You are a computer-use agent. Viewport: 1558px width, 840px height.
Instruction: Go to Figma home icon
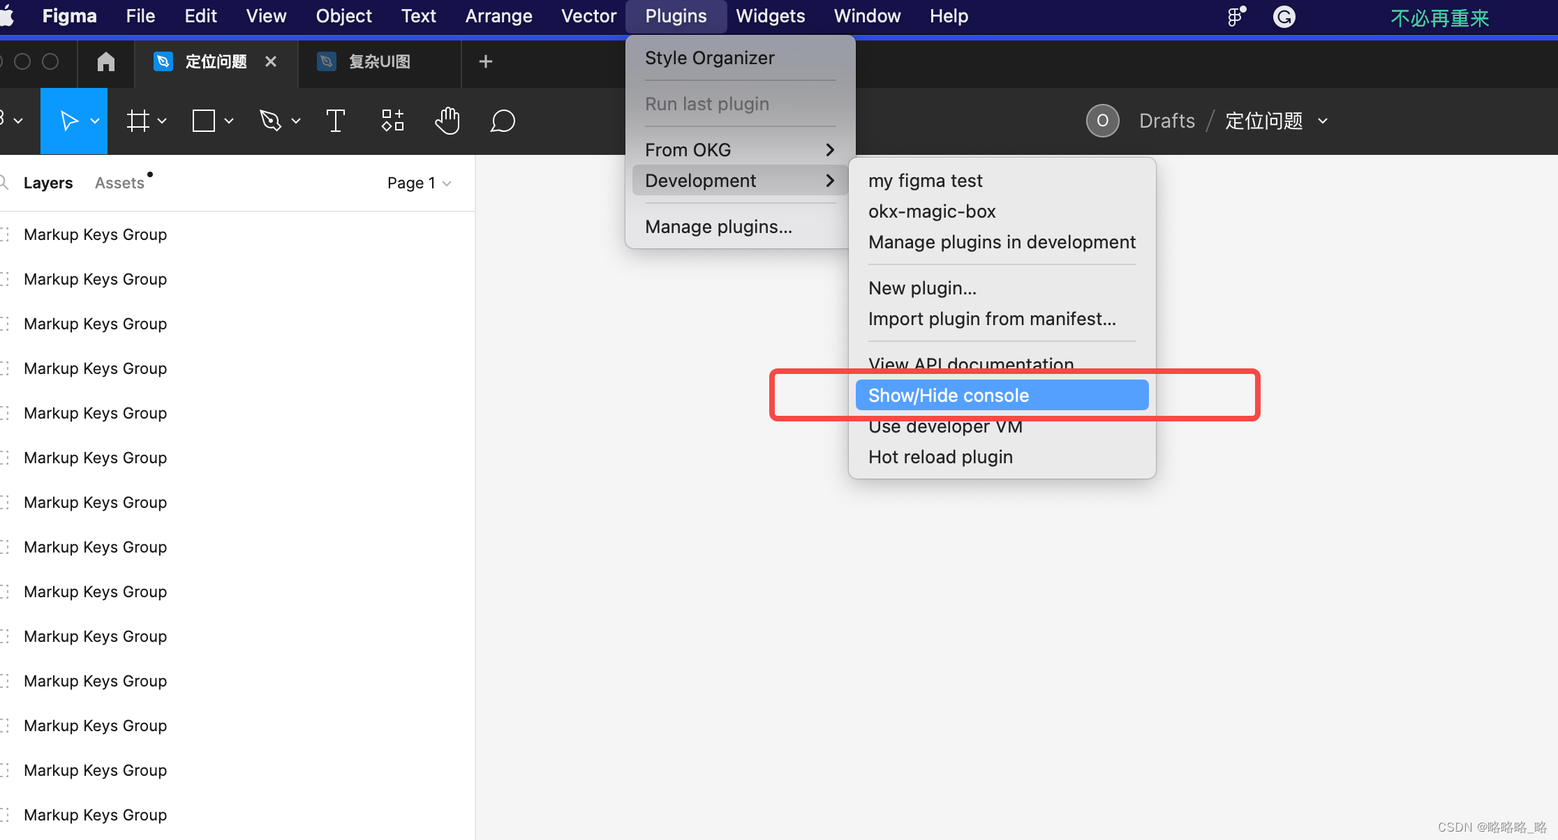[x=105, y=61]
